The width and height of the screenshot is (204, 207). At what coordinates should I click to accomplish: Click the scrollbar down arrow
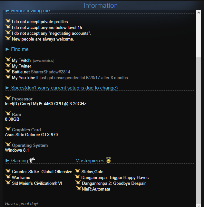199,206
